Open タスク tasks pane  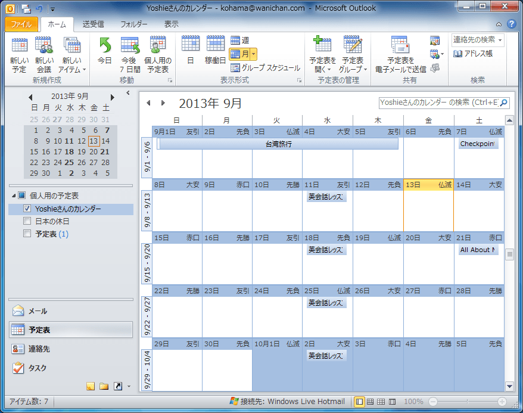(71, 368)
